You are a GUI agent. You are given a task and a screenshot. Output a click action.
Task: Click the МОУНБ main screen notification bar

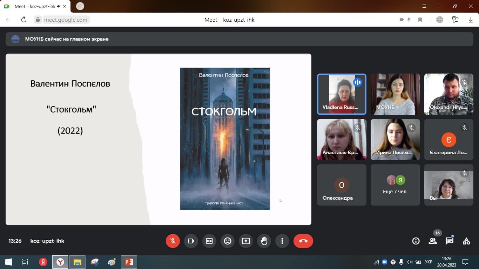pos(239,39)
